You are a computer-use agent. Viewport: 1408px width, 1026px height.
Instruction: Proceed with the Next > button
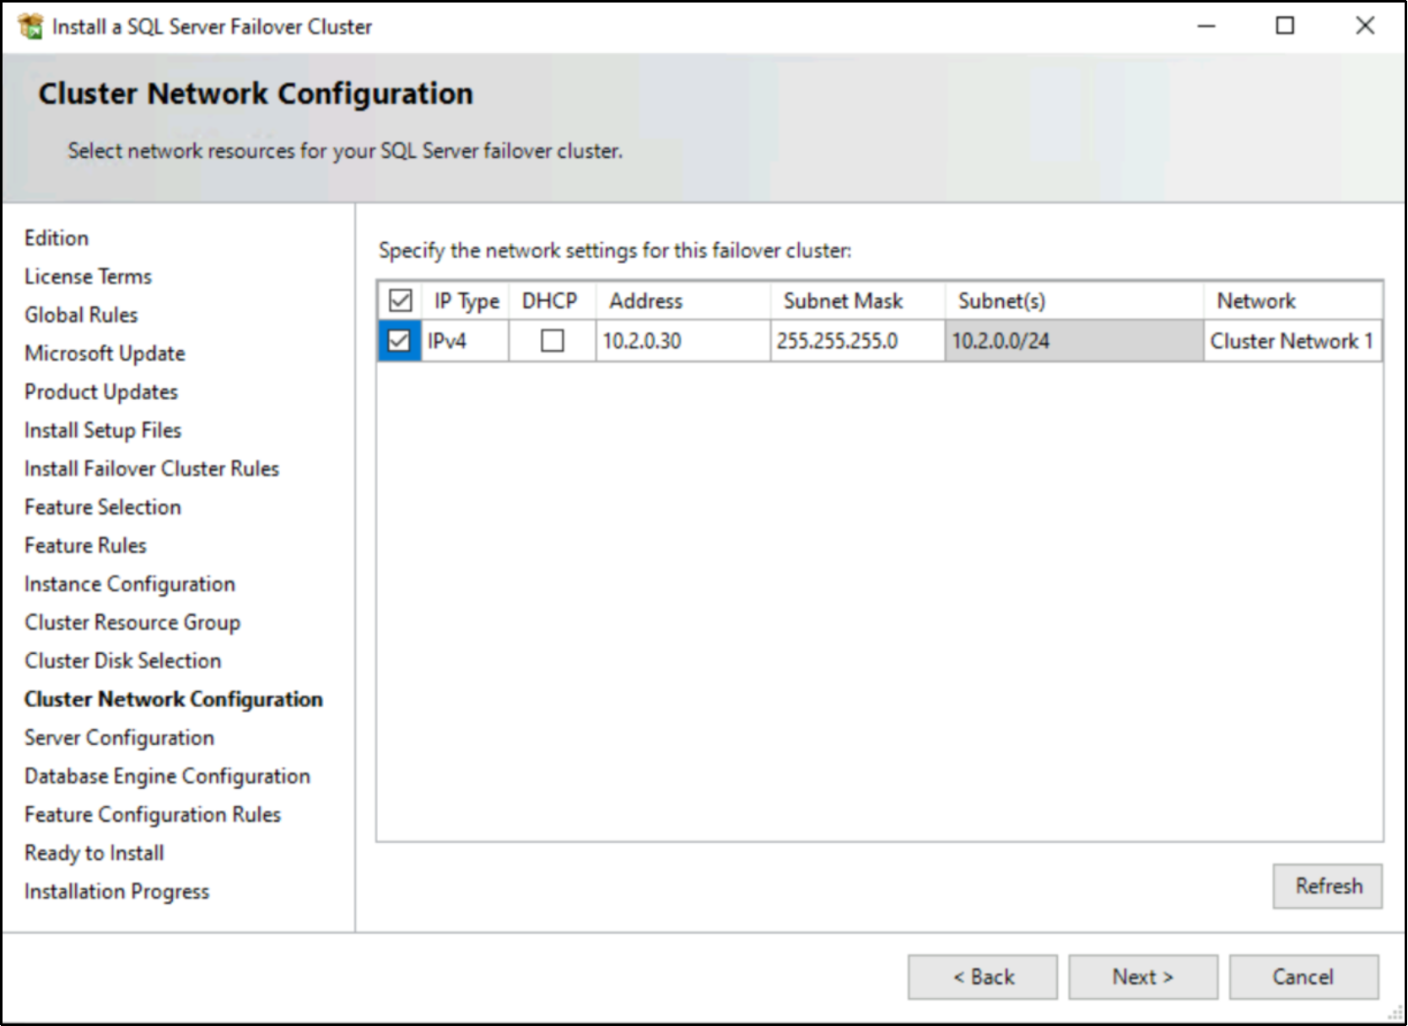coord(1143,977)
